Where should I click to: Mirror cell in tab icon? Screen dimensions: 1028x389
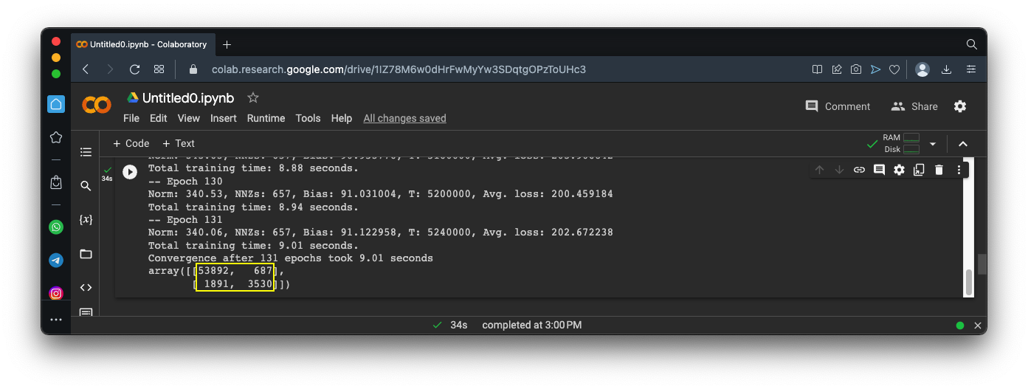pyautogui.click(x=919, y=170)
